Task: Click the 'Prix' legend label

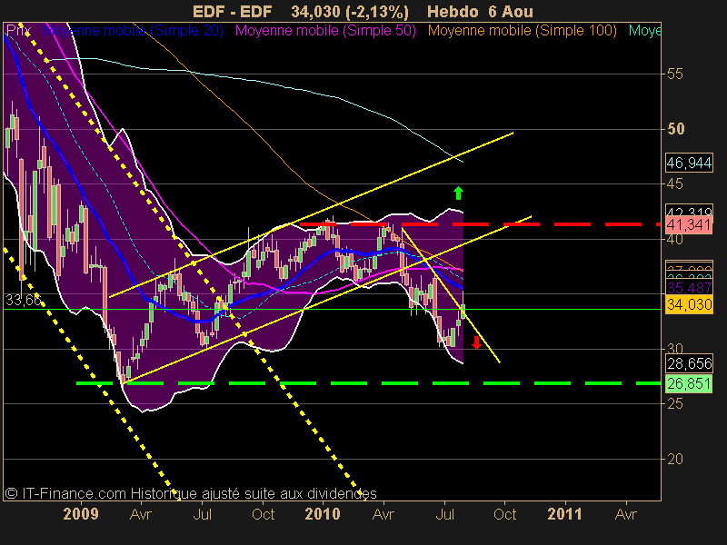Action: coord(18,31)
